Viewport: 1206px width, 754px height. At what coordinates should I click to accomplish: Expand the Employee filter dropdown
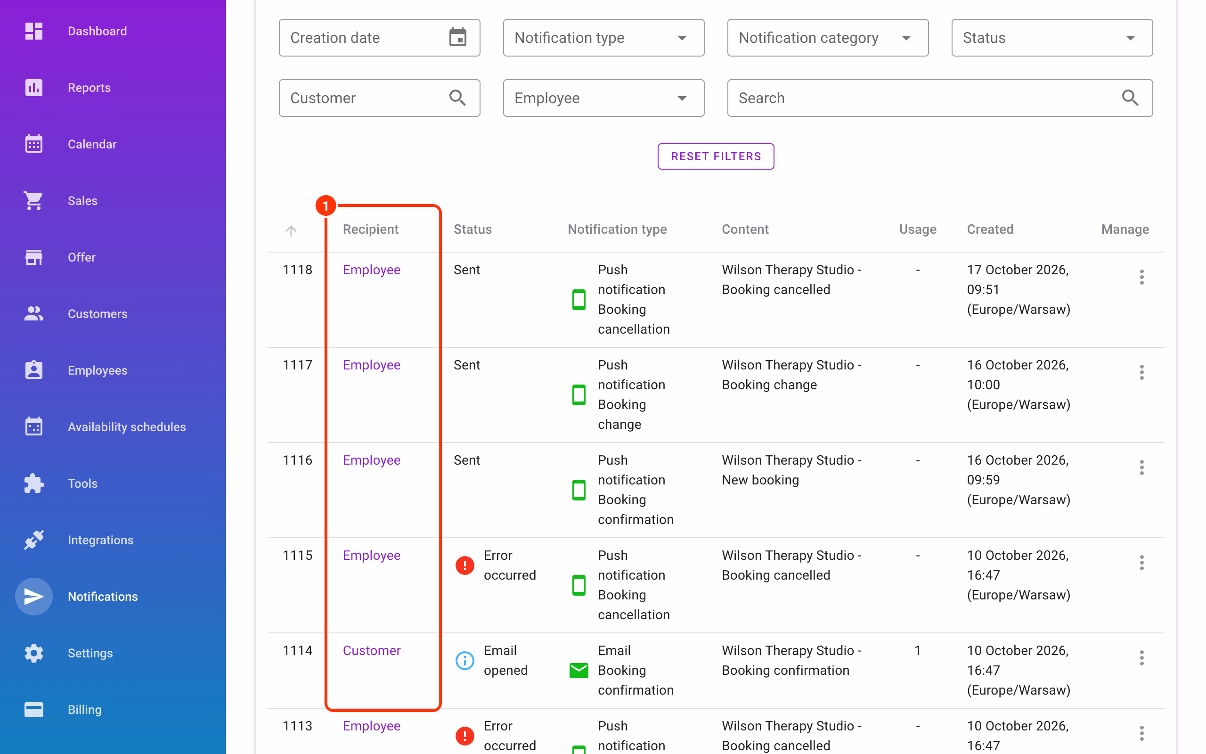[x=603, y=98]
